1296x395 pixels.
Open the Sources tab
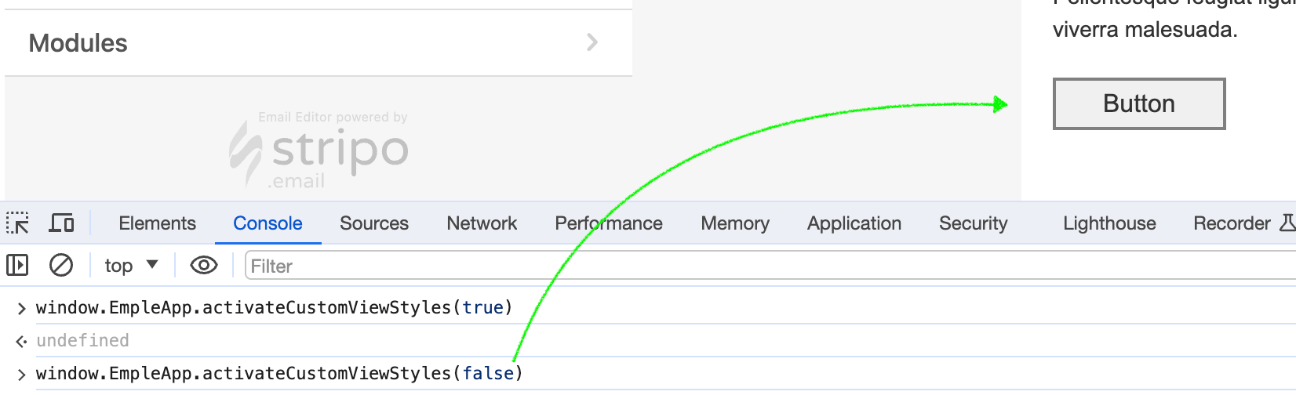tap(374, 223)
